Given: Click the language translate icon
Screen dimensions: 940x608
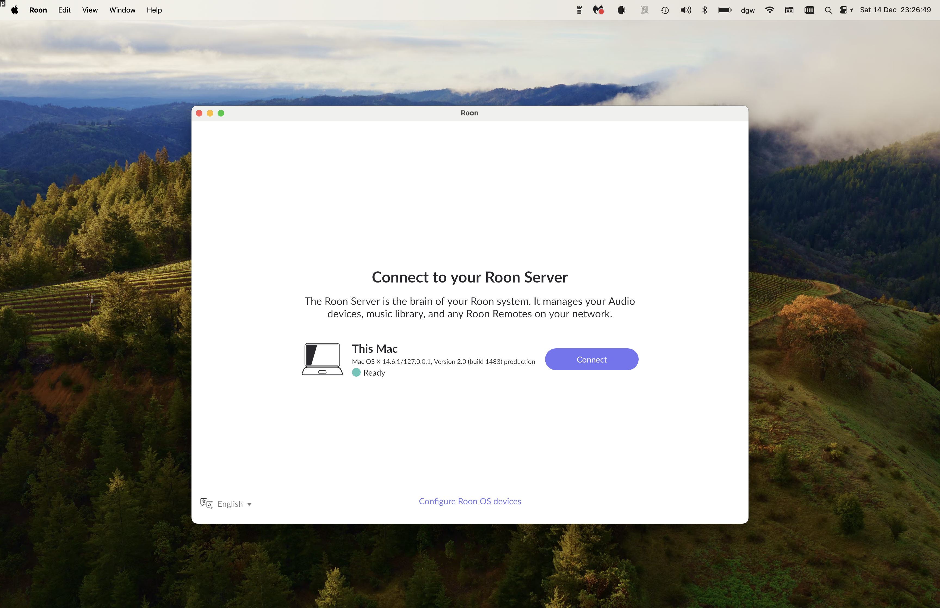Looking at the screenshot, I should (206, 503).
